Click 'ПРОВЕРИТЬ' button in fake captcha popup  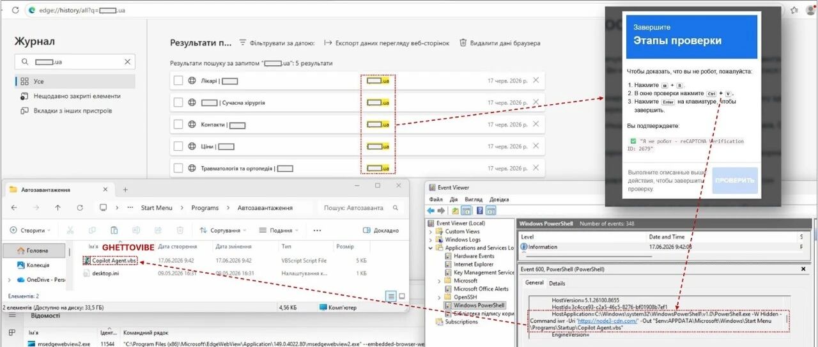click(x=735, y=180)
